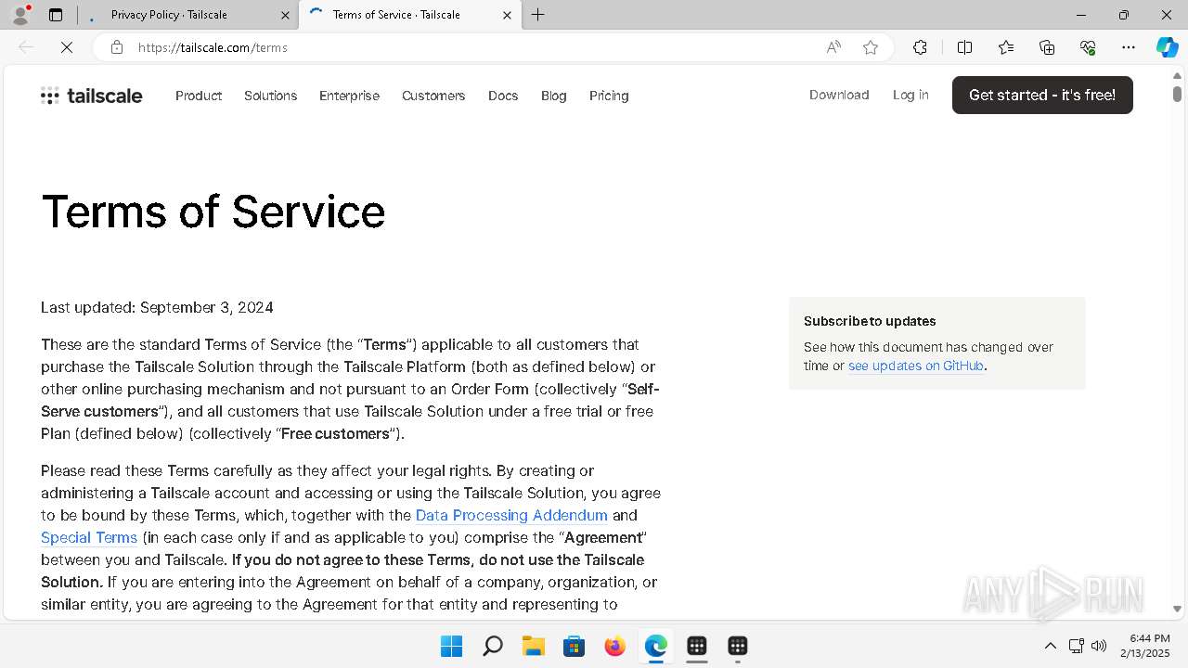Open the Customers page

coord(433,96)
